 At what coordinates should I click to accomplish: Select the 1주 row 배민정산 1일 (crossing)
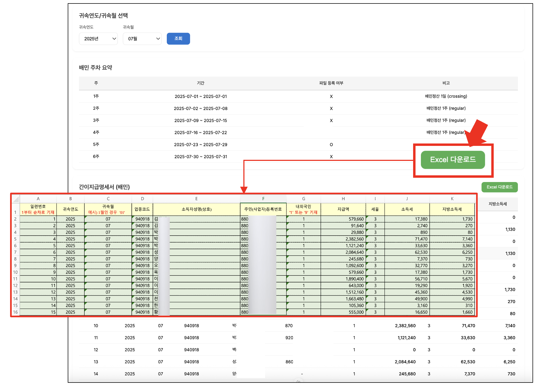446,96
